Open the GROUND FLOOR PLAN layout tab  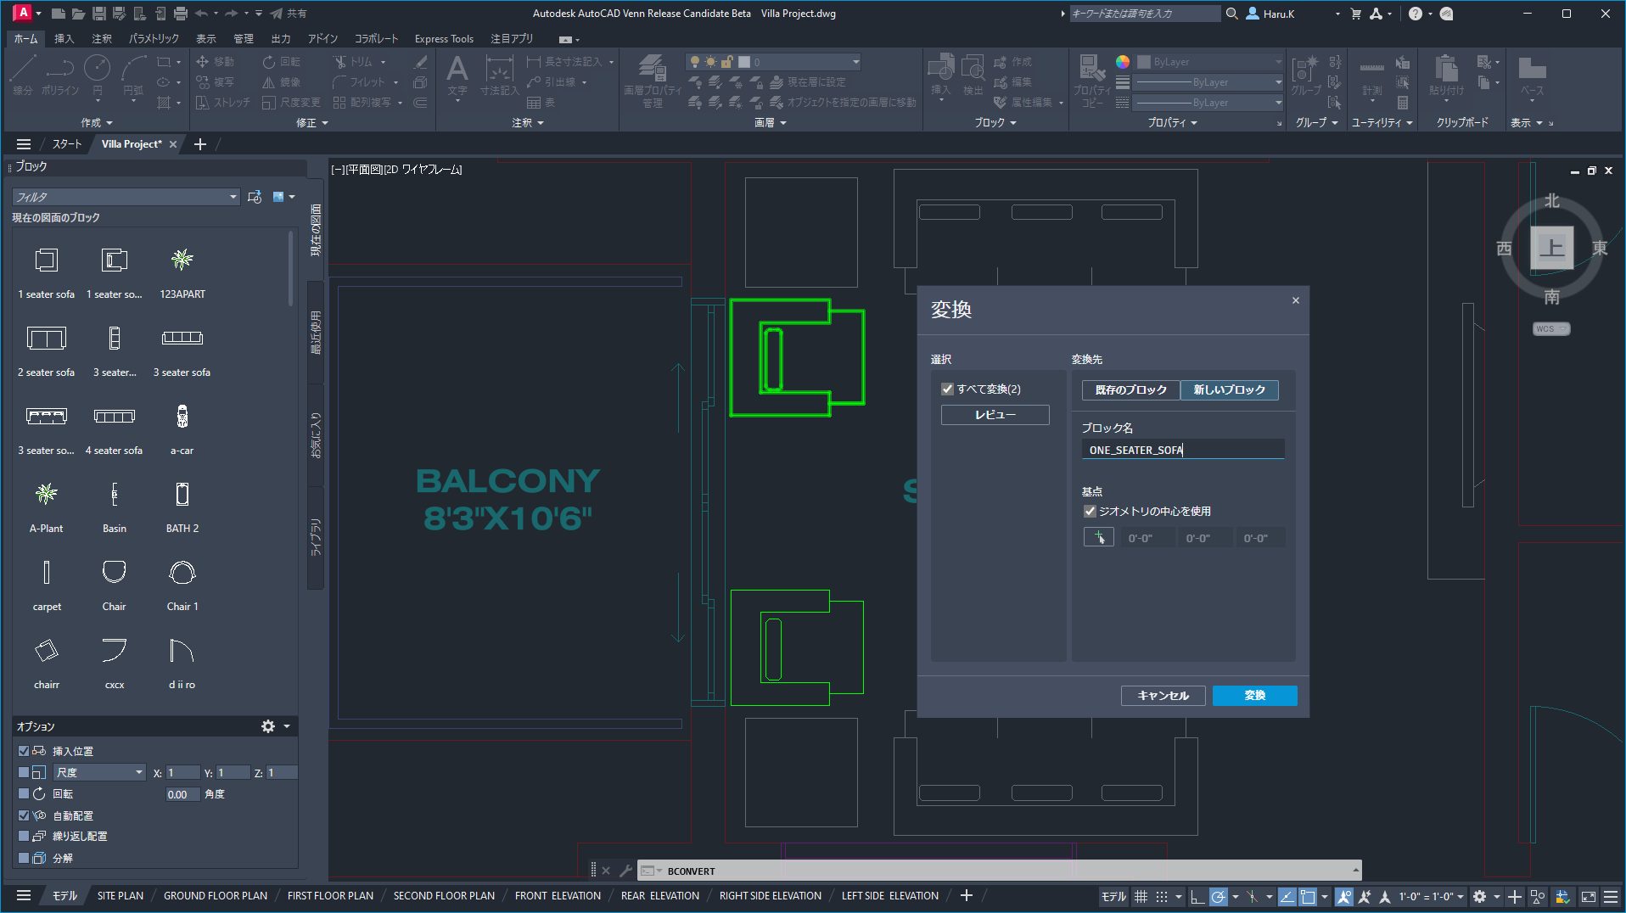[x=216, y=895]
